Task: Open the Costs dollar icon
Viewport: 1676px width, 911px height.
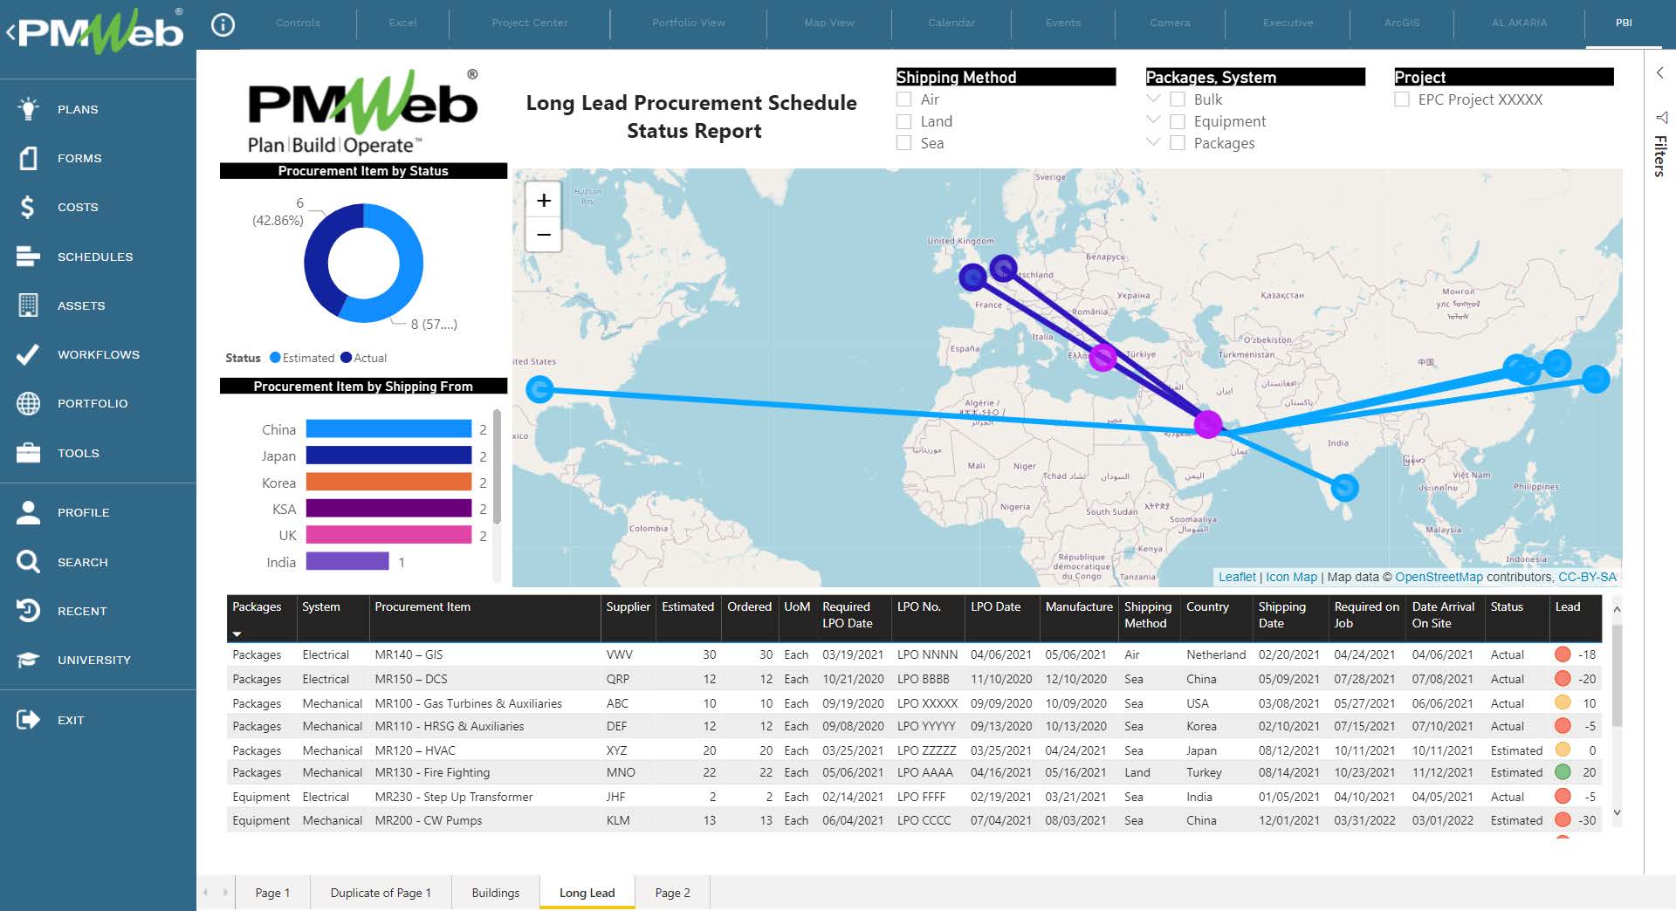Action: (x=28, y=207)
